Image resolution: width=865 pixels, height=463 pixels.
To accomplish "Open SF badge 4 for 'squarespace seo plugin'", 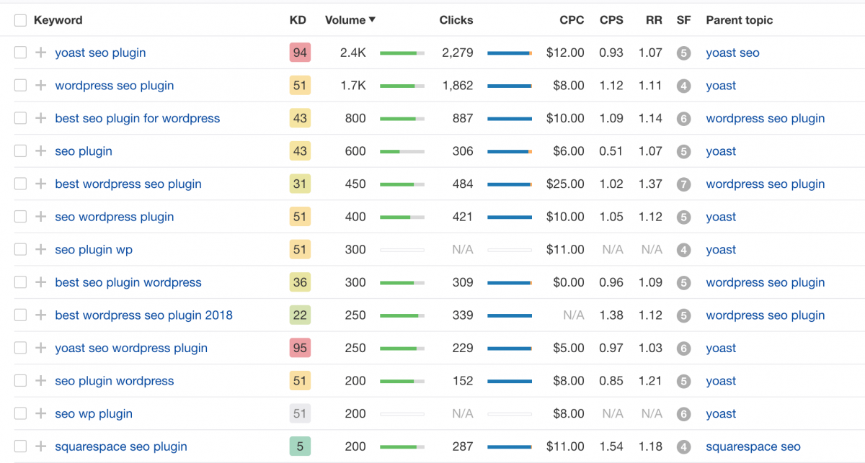I will tap(683, 447).
